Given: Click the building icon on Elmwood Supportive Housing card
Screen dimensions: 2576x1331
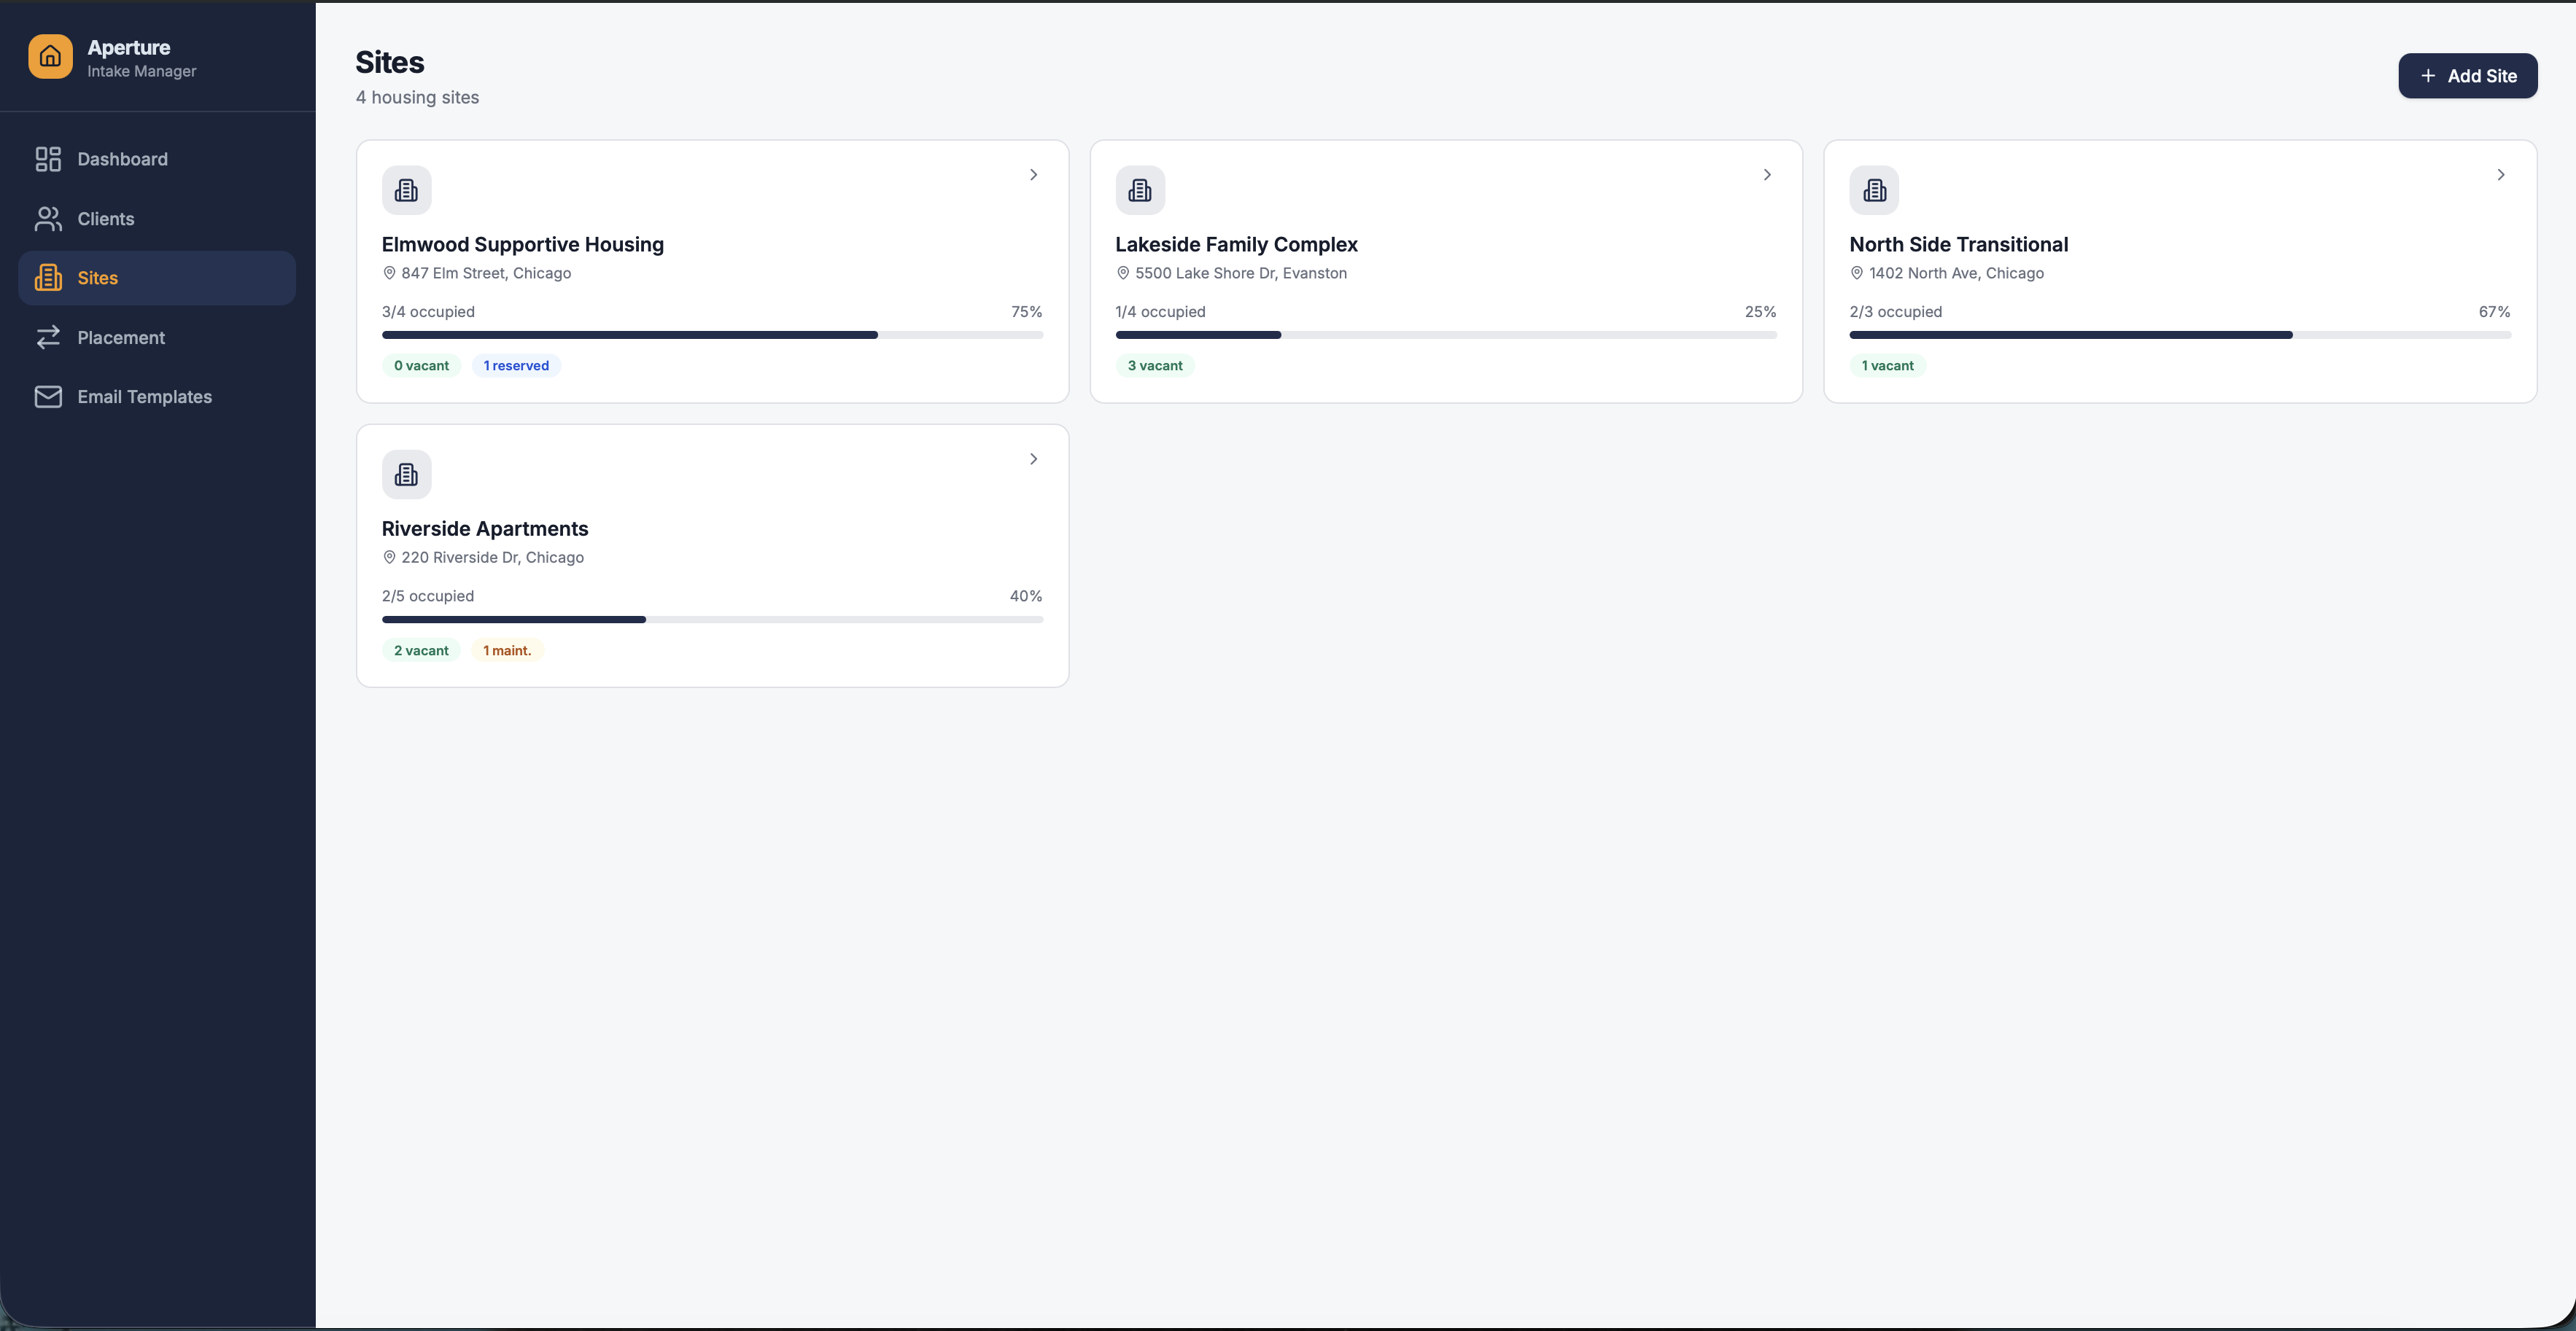Looking at the screenshot, I should tap(407, 190).
